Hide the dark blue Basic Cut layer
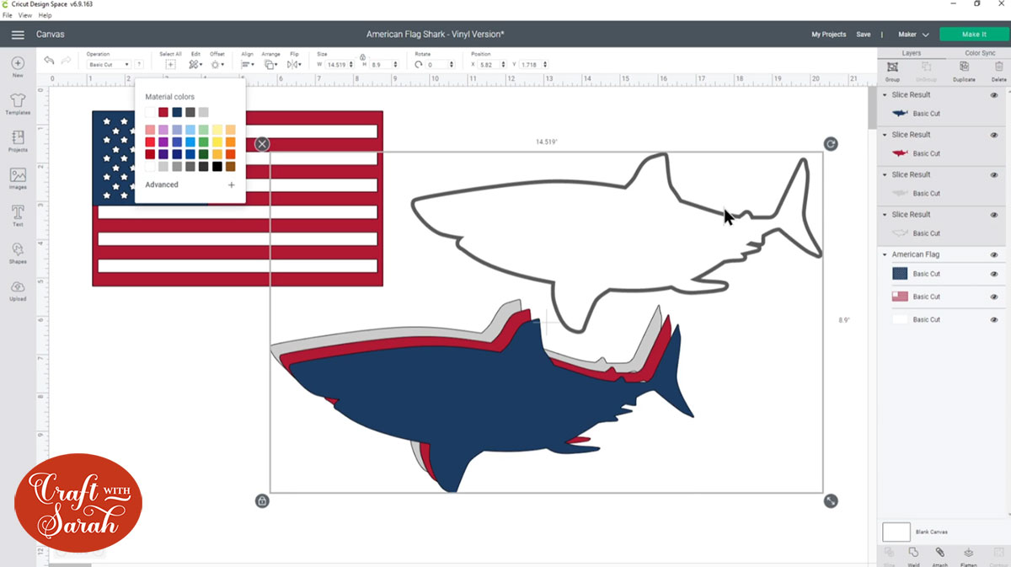The image size is (1011, 567). click(x=995, y=274)
